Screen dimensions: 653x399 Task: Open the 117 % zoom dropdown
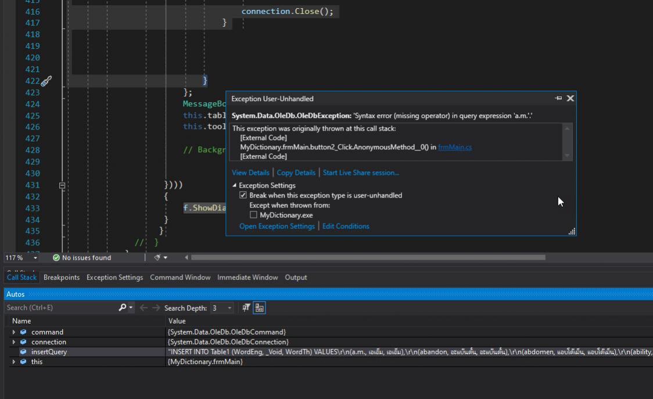(x=35, y=257)
